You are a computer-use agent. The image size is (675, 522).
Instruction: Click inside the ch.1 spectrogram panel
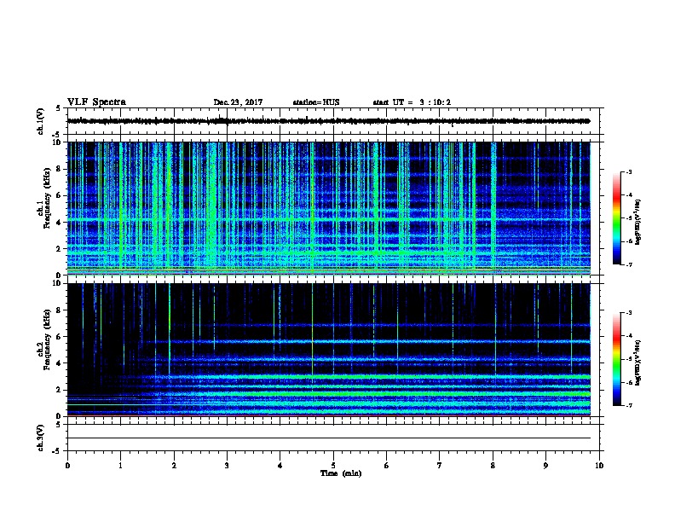[x=328, y=208]
